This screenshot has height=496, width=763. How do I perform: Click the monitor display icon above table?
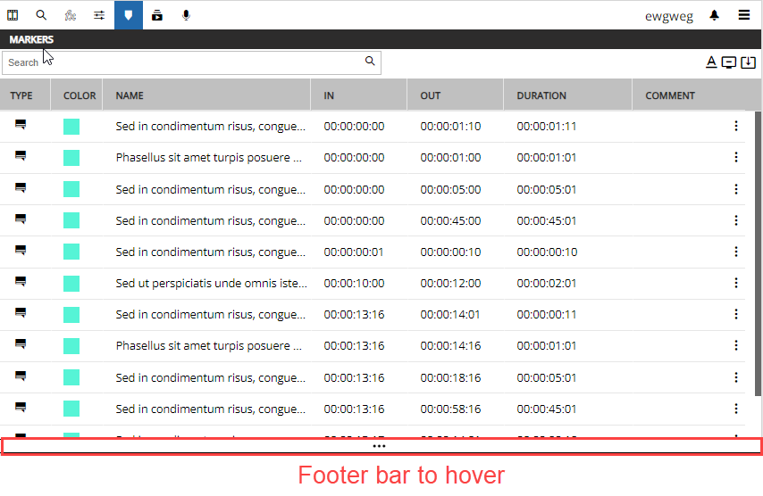729,62
